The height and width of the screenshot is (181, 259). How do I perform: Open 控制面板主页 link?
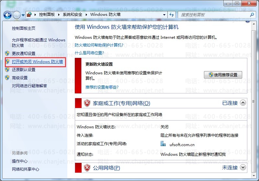[x=23, y=28]
